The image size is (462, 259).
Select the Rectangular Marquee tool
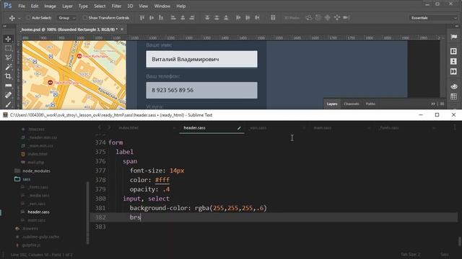[x=8, y=48]
